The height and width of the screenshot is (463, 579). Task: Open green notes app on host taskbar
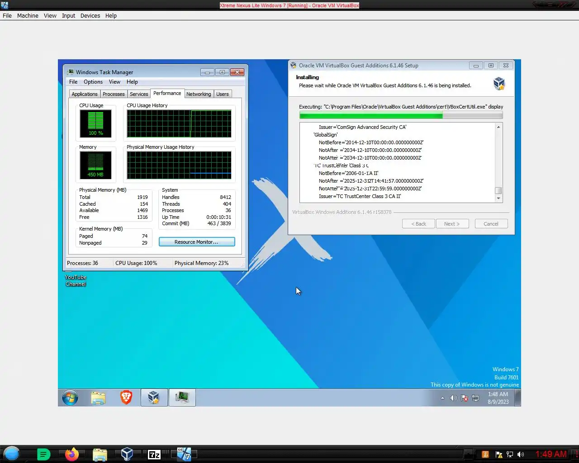(43, 454)
